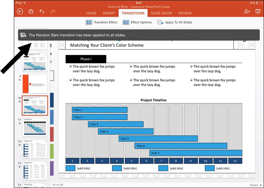This screenshot has width=264, height=188.
Task: Open the share/add person icon
Action: click(247, 12)
